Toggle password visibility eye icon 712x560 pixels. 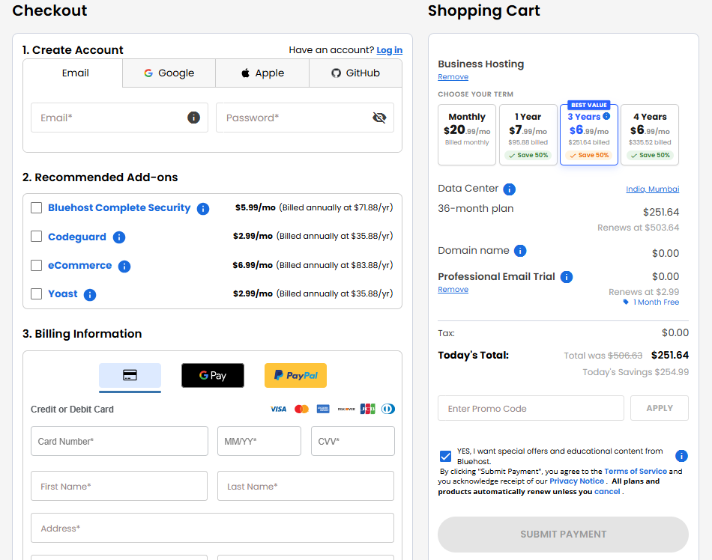coord(379,118)
